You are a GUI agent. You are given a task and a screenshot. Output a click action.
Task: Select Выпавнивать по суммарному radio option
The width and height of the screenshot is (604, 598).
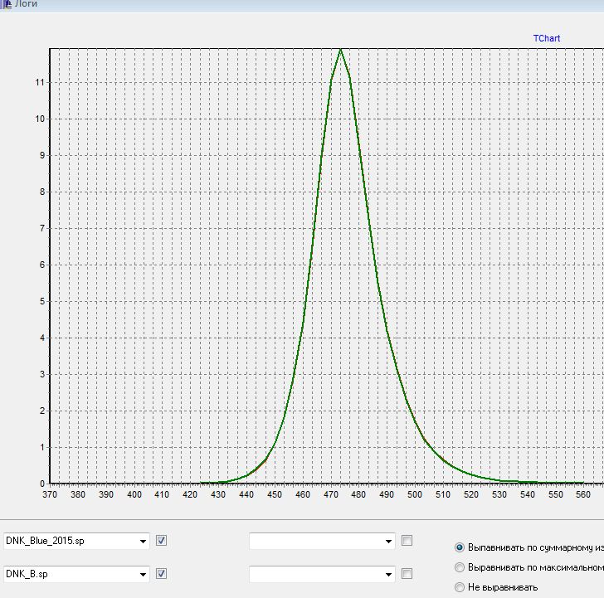[x=460, y=547]
